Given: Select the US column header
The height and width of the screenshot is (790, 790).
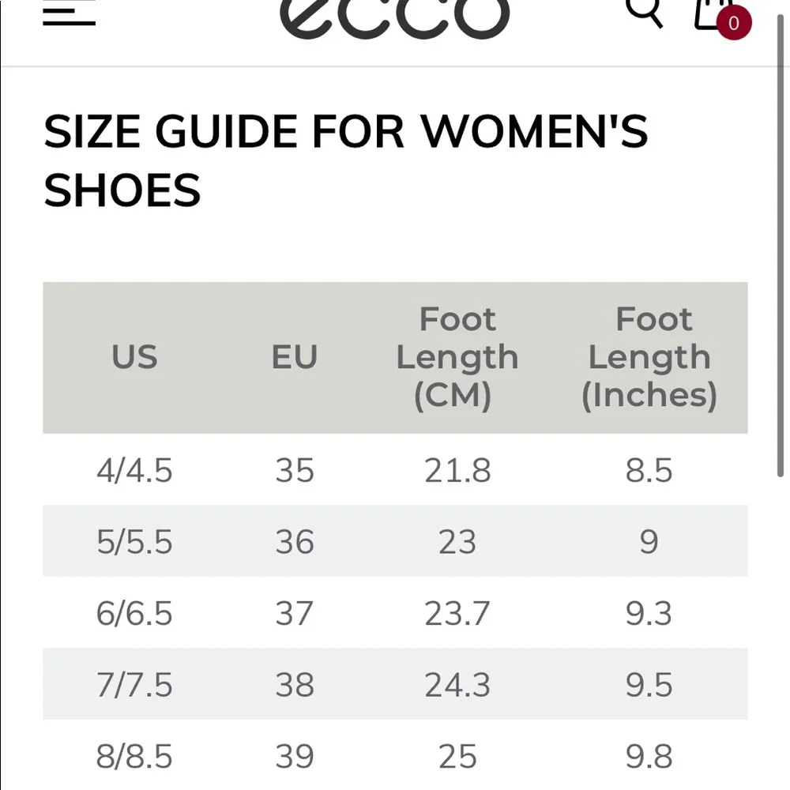Looking at the screenshot, I should [x=134, y=357].
